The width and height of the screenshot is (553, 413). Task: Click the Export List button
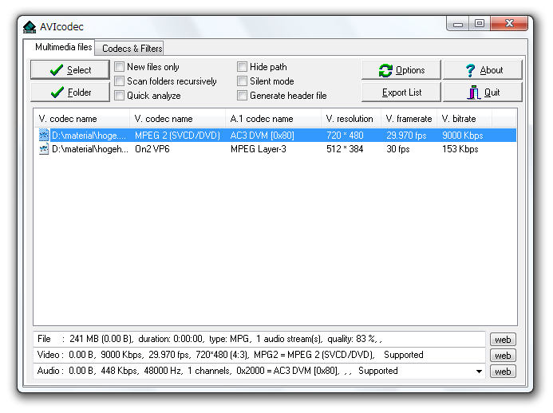401,92
